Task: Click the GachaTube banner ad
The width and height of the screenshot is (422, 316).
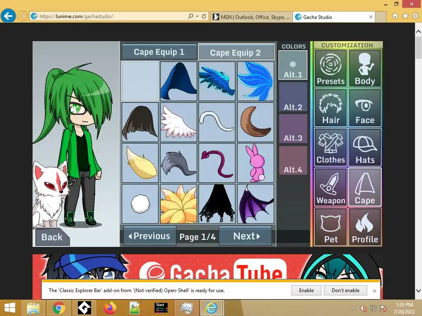Action: click(208, 267)
